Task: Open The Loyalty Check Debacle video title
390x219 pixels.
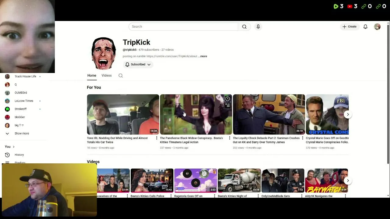Action: pos(266,140)
